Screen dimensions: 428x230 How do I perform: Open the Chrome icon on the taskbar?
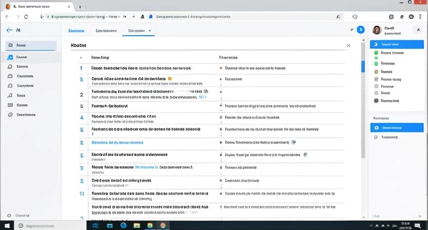163,225
